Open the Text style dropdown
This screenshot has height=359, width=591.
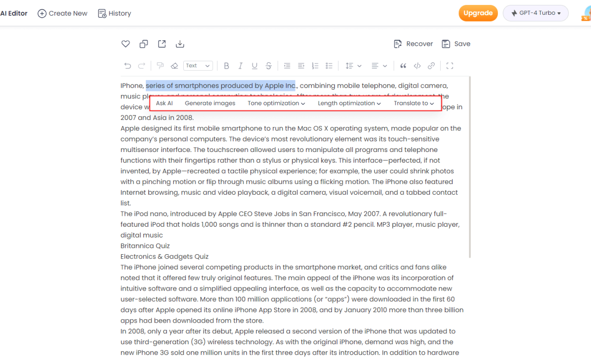pos(197,66)
